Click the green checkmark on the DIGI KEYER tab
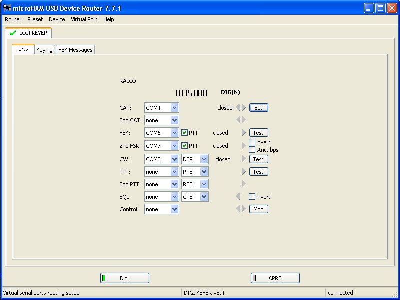The height and width of the screenshot is (300, 400). pyautogui.click(x=13, y=33)
